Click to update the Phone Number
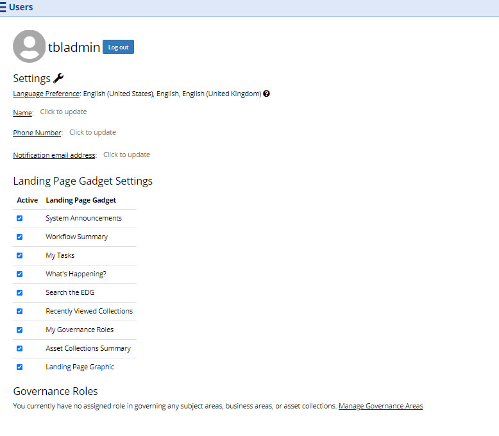This screenshot has width=499, height=436. point(92,132)
